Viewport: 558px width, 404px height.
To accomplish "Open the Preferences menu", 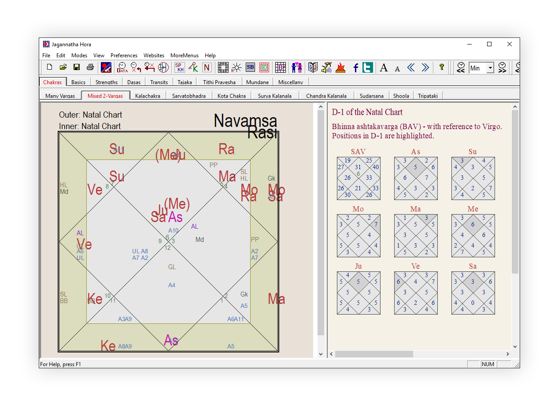I will [x=124, y=56].
